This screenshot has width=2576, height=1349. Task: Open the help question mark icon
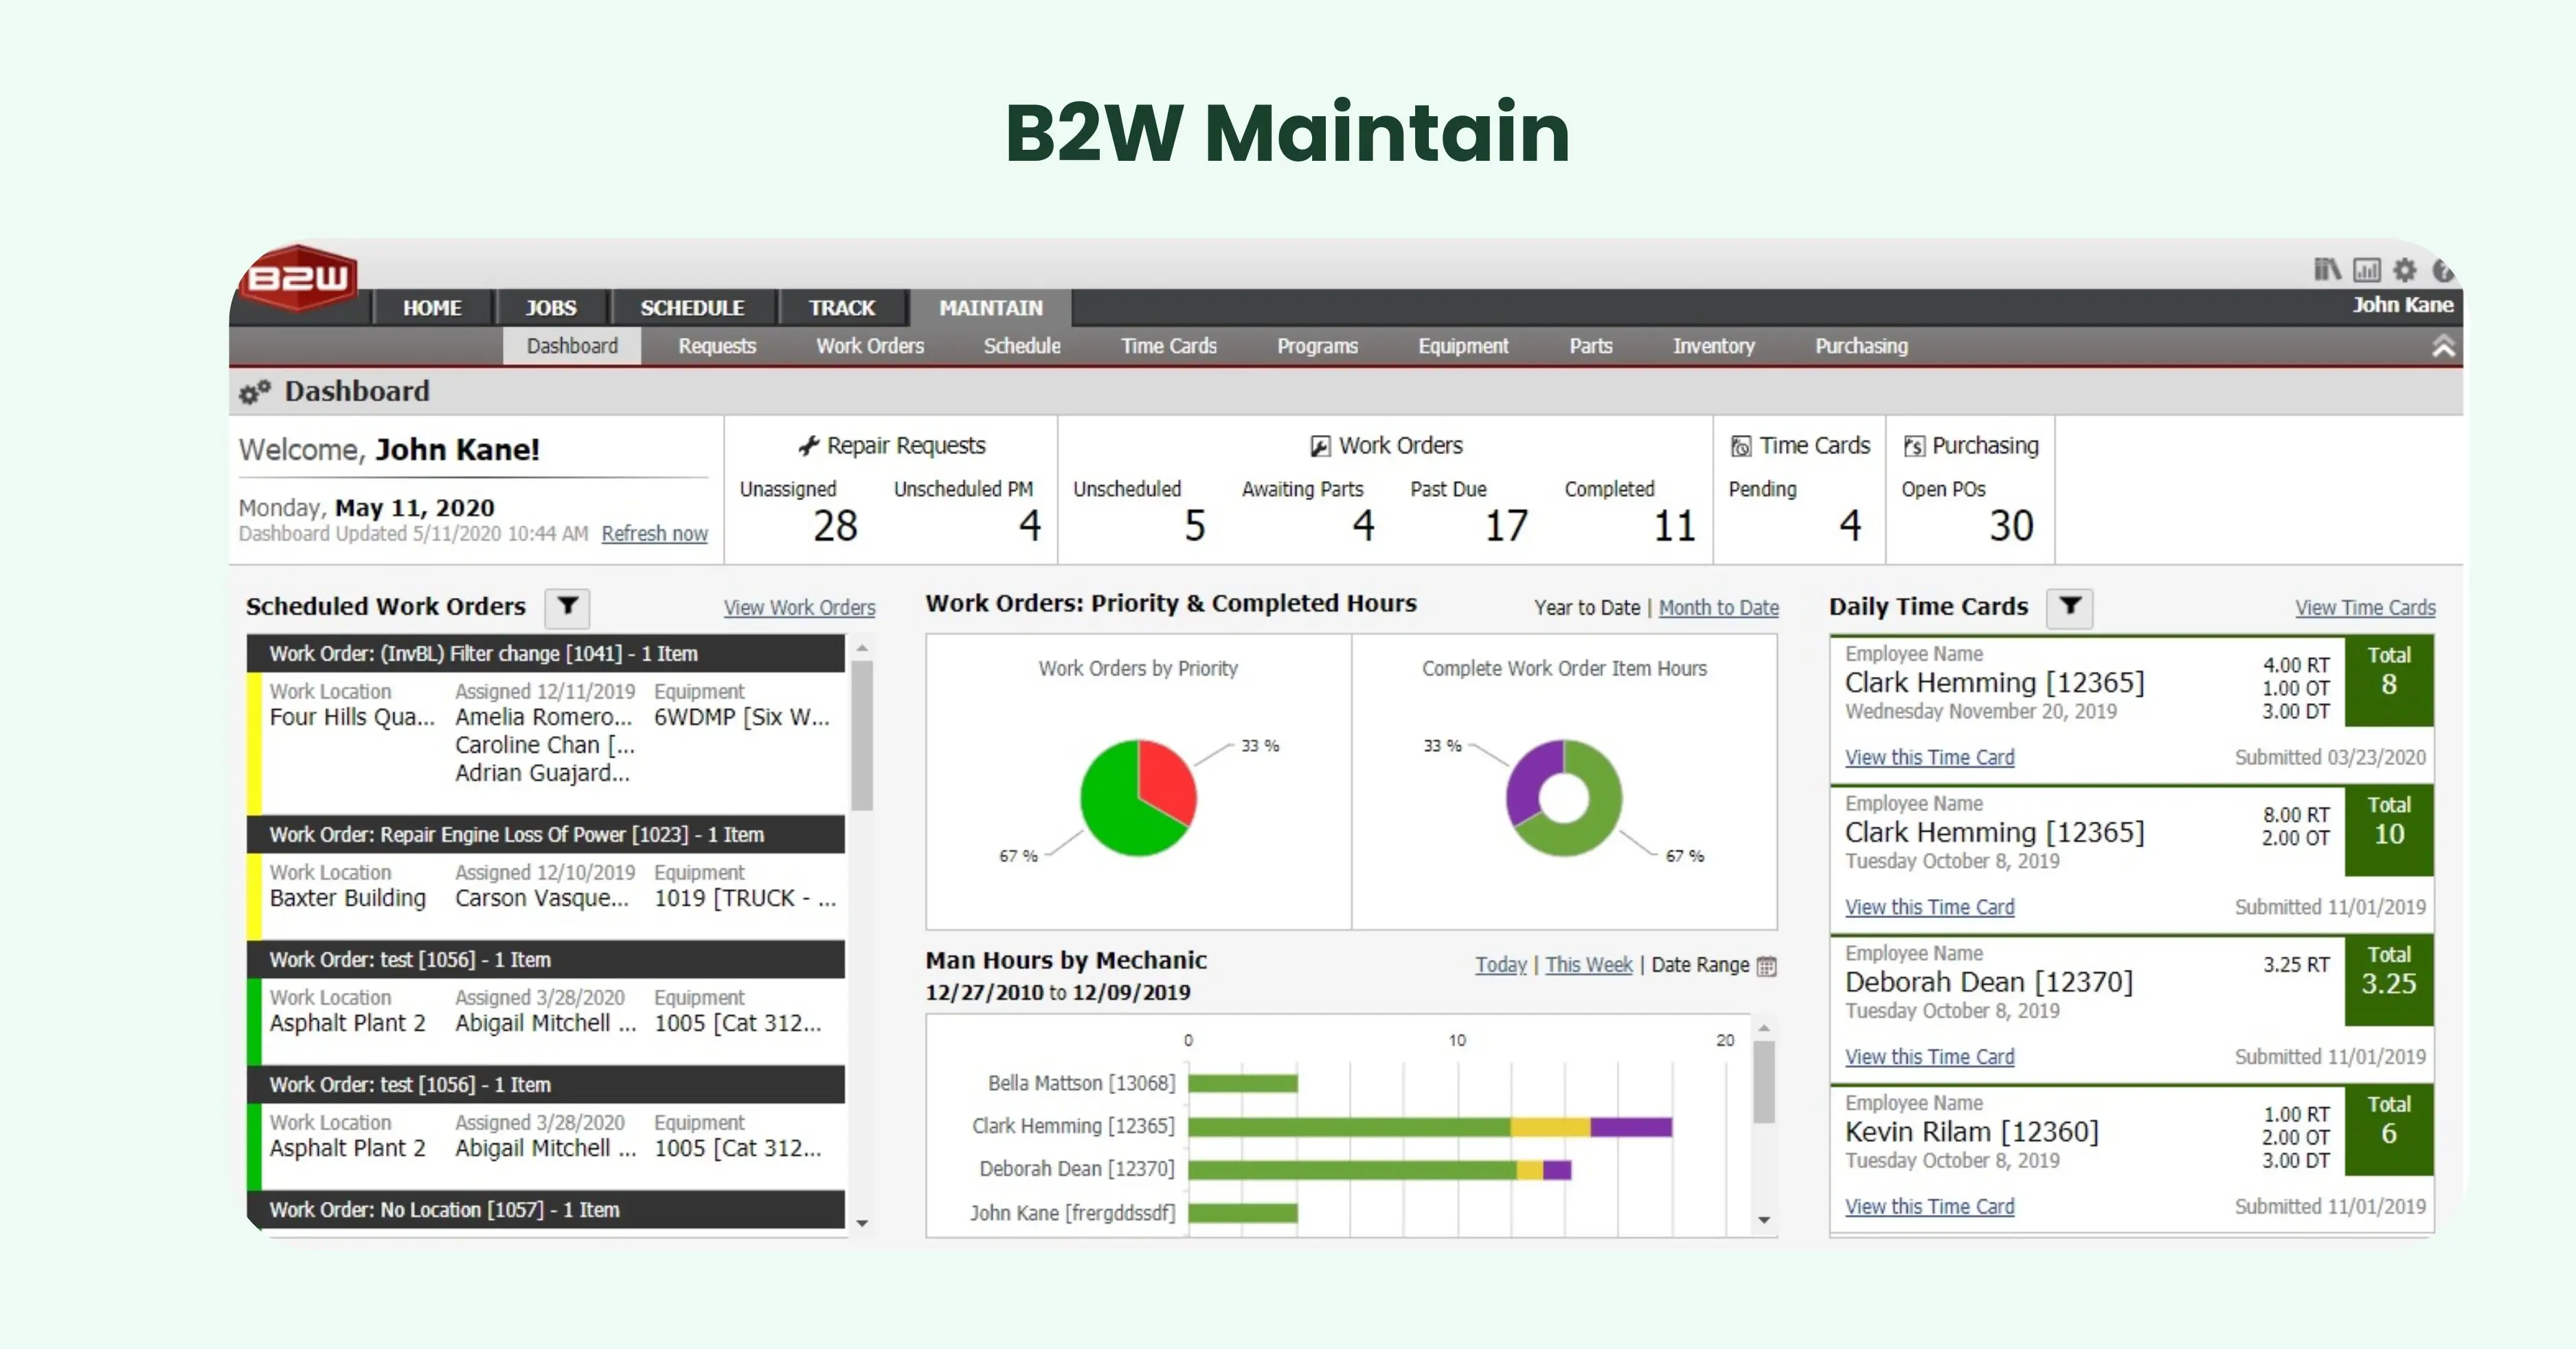point(2443,269)
